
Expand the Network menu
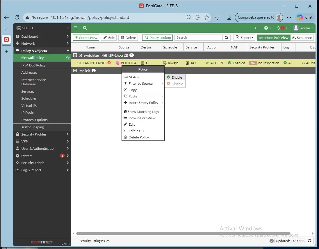coord(42,44)
